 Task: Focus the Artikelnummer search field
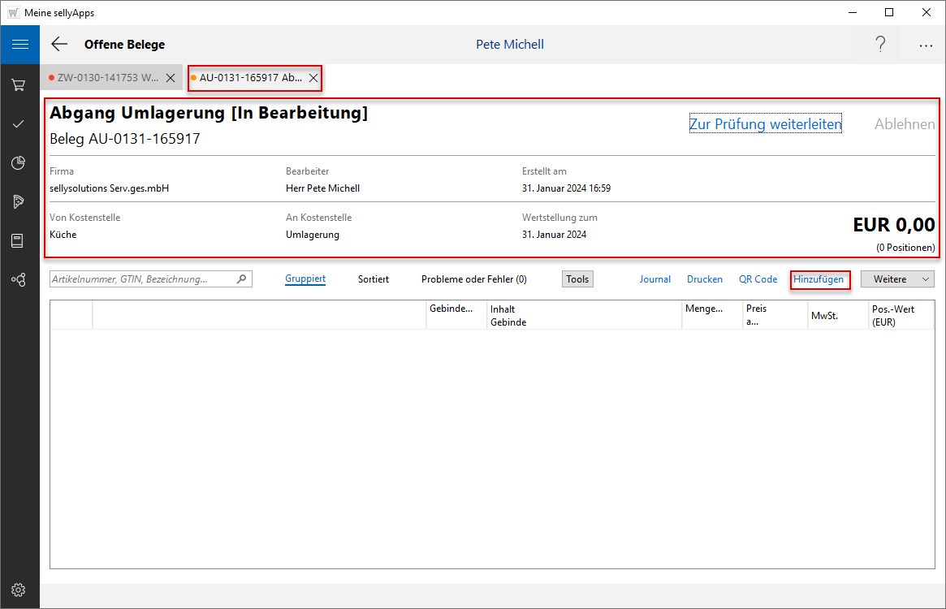[143, 279]
